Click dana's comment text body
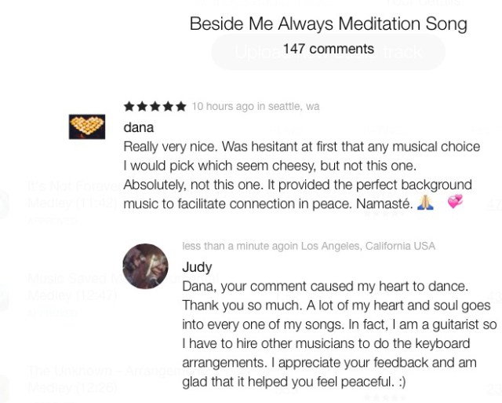 click(x=296, y=174)
